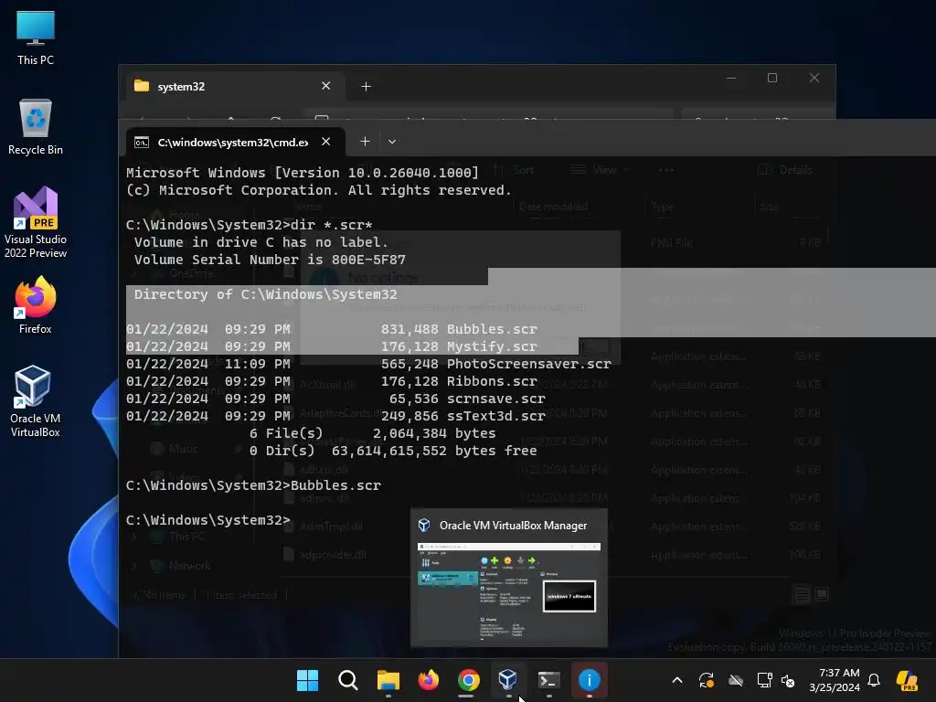Open taskbar Search
The width and height of the screenshot is (936, 702).
click(x=347, y=680)
